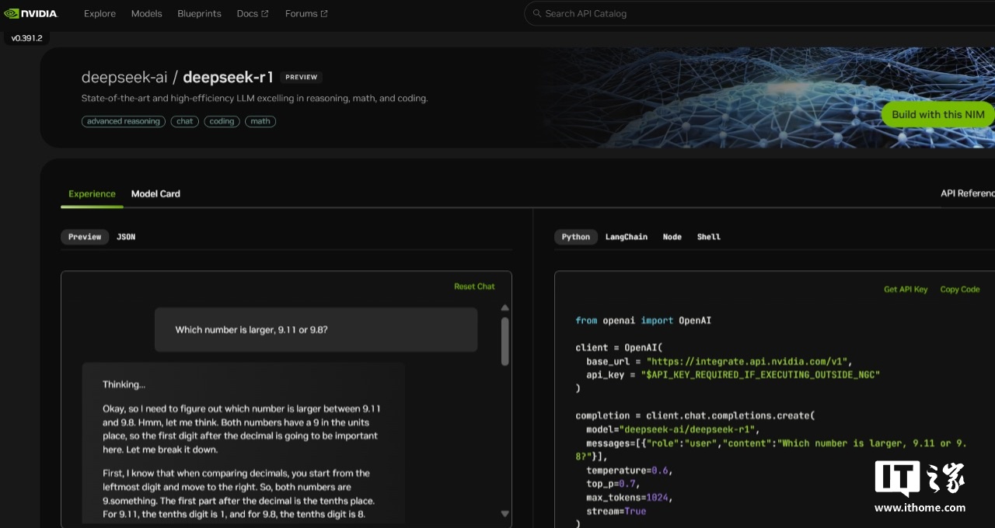
Task: Open the Models menu item
Action: (x=146, y=13)
